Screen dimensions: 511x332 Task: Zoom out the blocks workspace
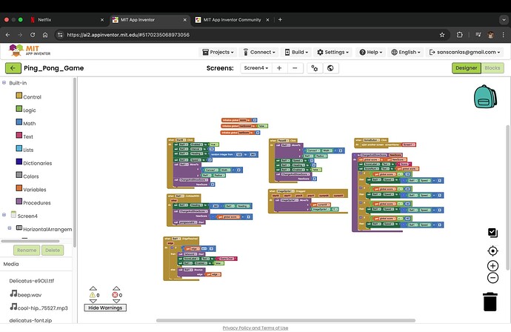point(492,278)
